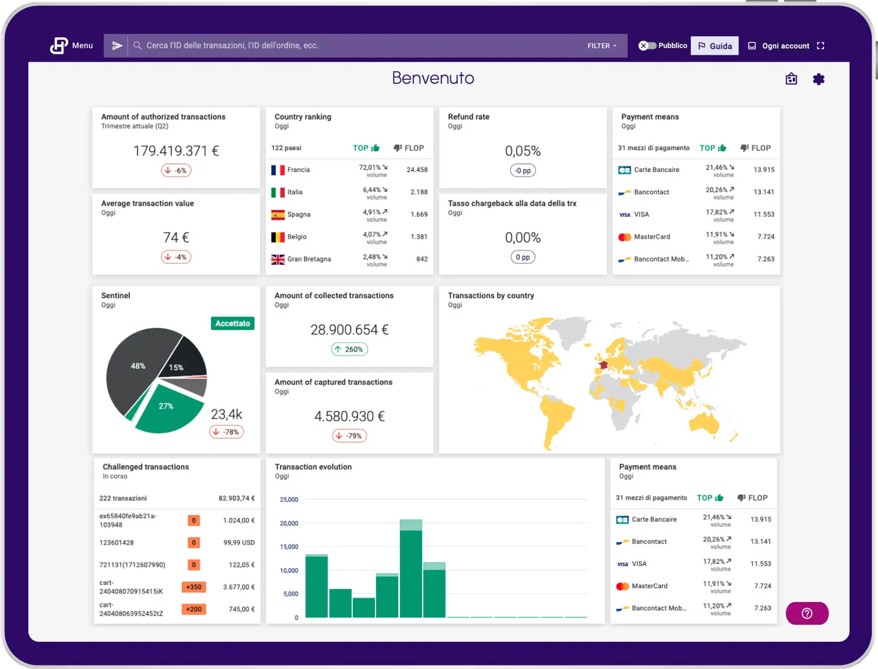The width and height of the screenshot is (878, 669).
Task: Click the app logo in the top-left corner
Action: (x=59, y=45)
